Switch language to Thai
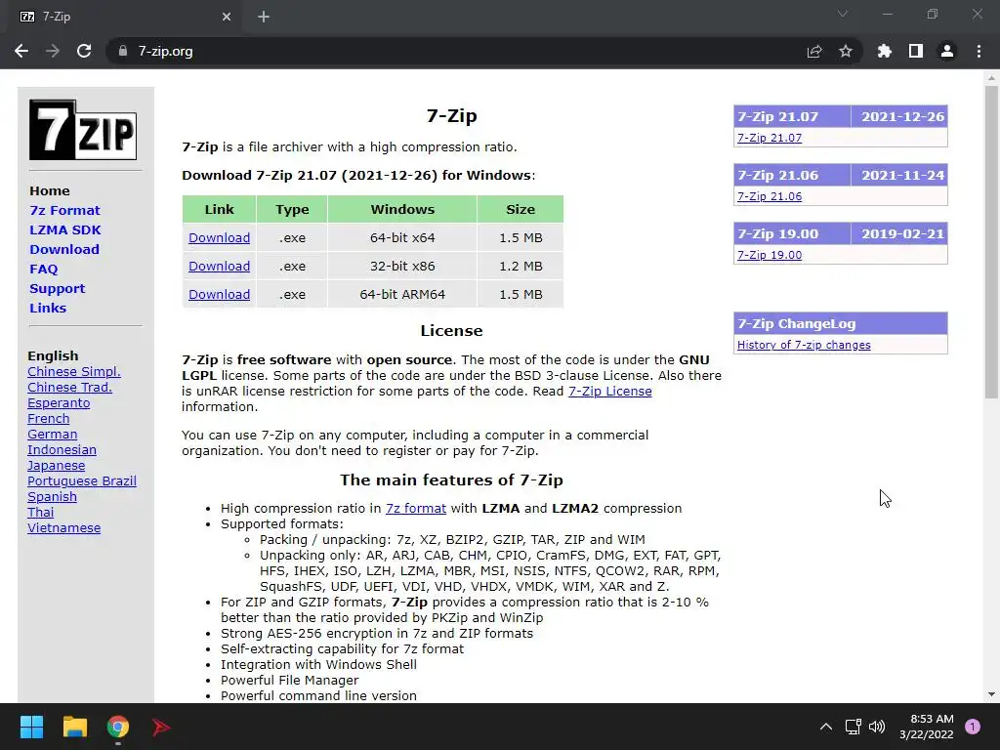The image size is (1000, 750). [41, 512]
